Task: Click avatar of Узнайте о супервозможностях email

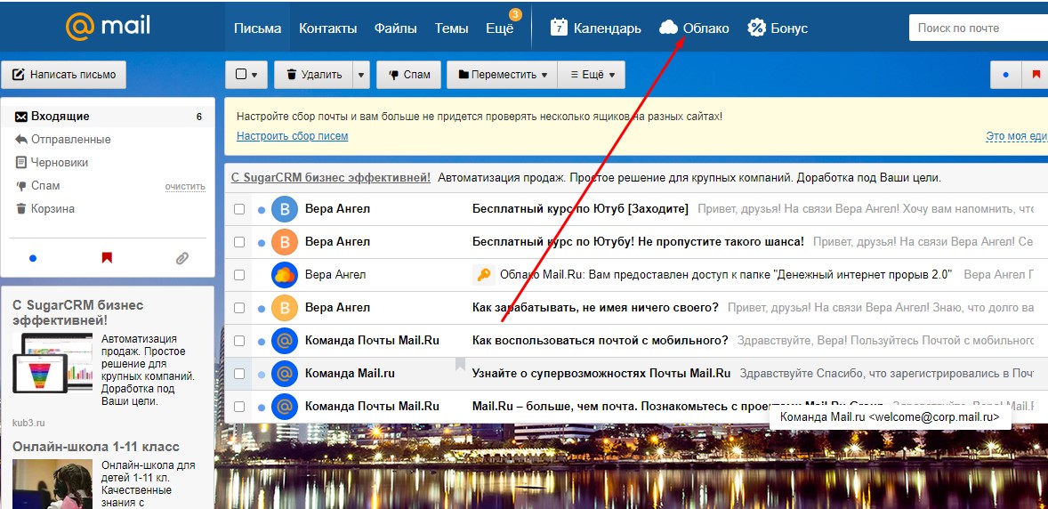Action: point(284,373)
